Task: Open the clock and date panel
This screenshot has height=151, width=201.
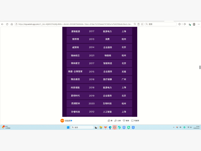Action: pyautogui.click(x=196, y=127)
